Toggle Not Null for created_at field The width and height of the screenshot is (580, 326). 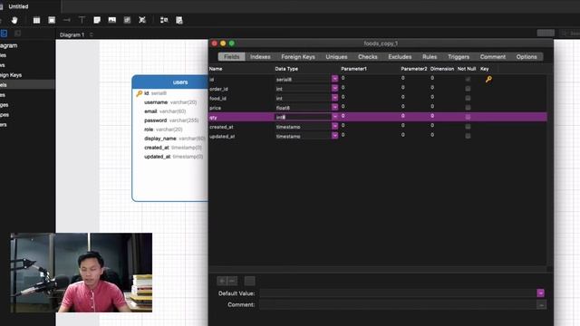pos(468,127)
